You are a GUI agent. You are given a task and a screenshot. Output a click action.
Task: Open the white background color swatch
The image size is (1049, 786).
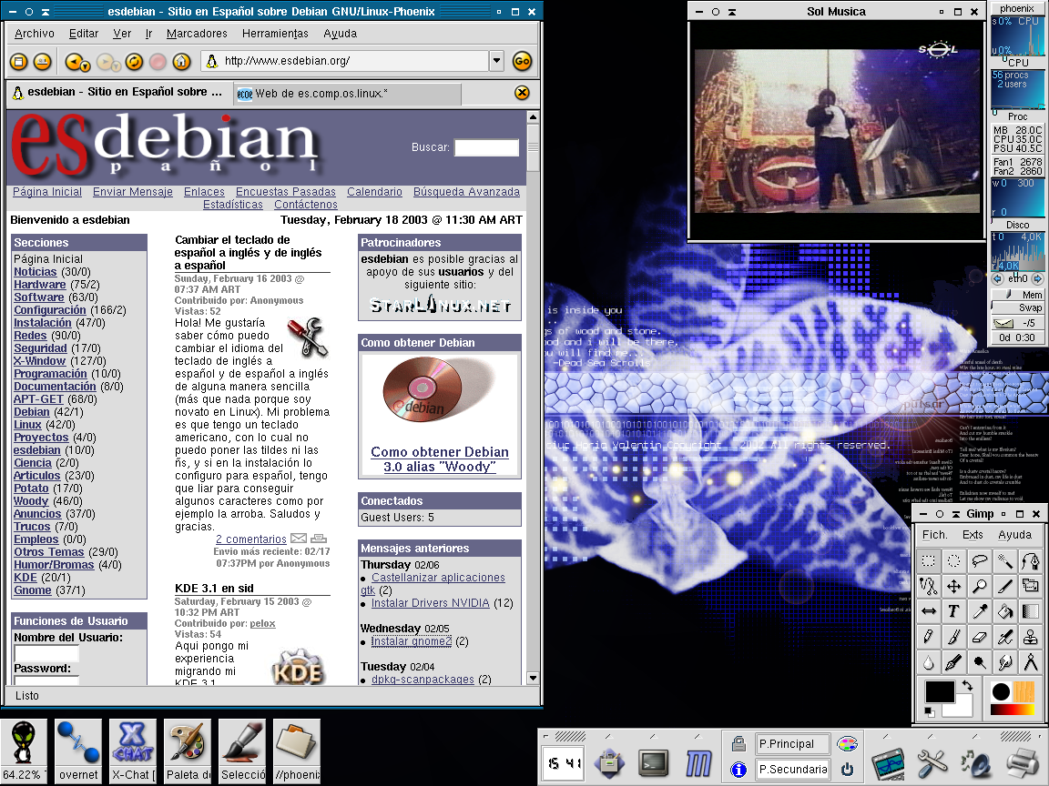click(963, 710)
